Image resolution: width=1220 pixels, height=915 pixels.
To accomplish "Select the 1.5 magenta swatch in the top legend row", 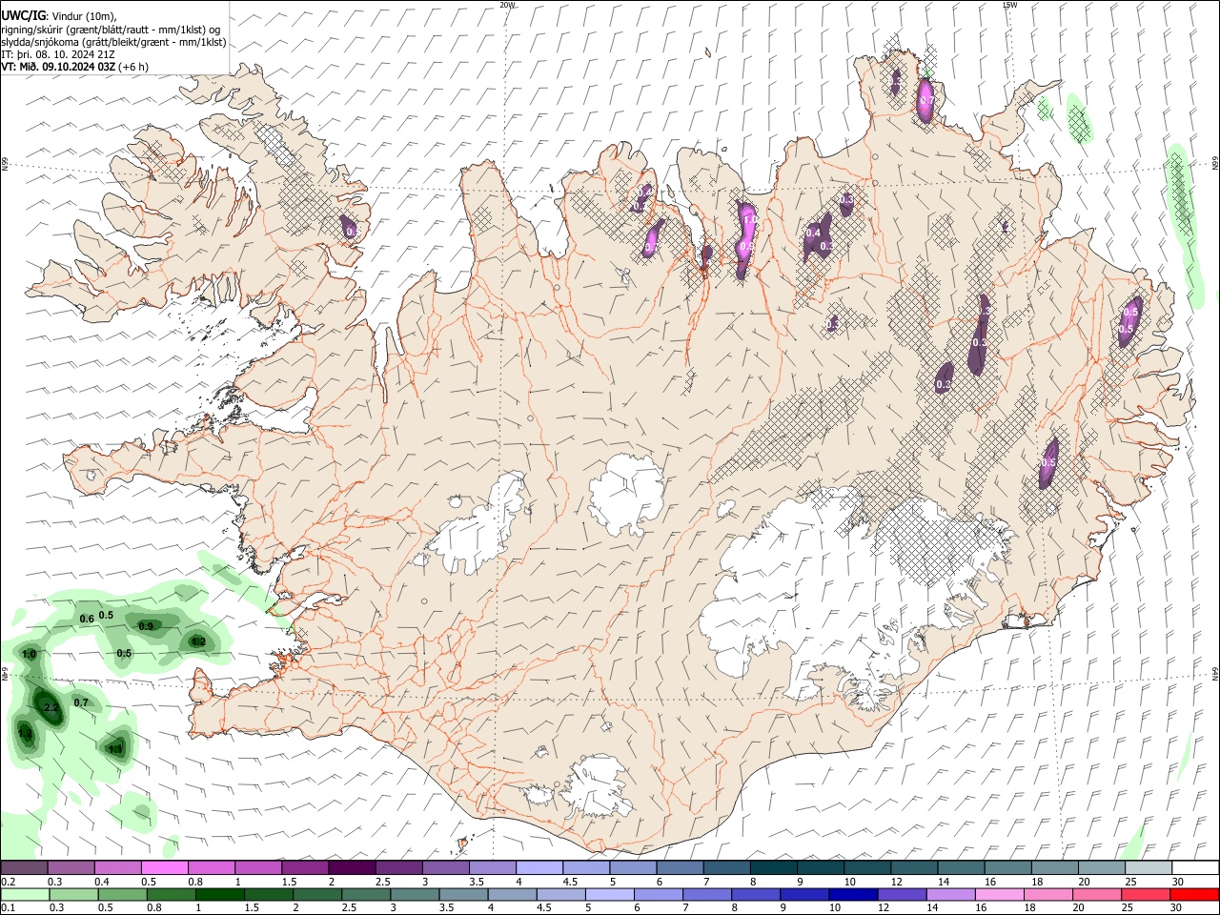I will click(305, 868).
